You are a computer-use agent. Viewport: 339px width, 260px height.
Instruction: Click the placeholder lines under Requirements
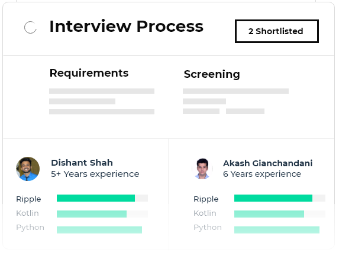[x=102, y=101]
